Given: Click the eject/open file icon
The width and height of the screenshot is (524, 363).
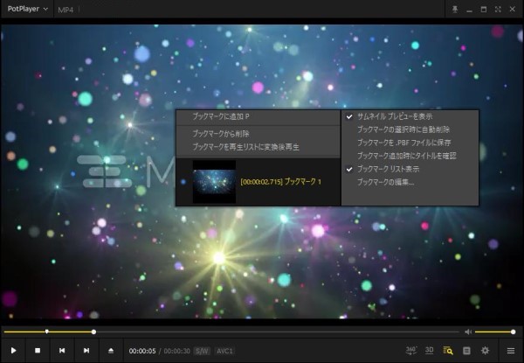Looking at the screenshot, I should point(111,350).
